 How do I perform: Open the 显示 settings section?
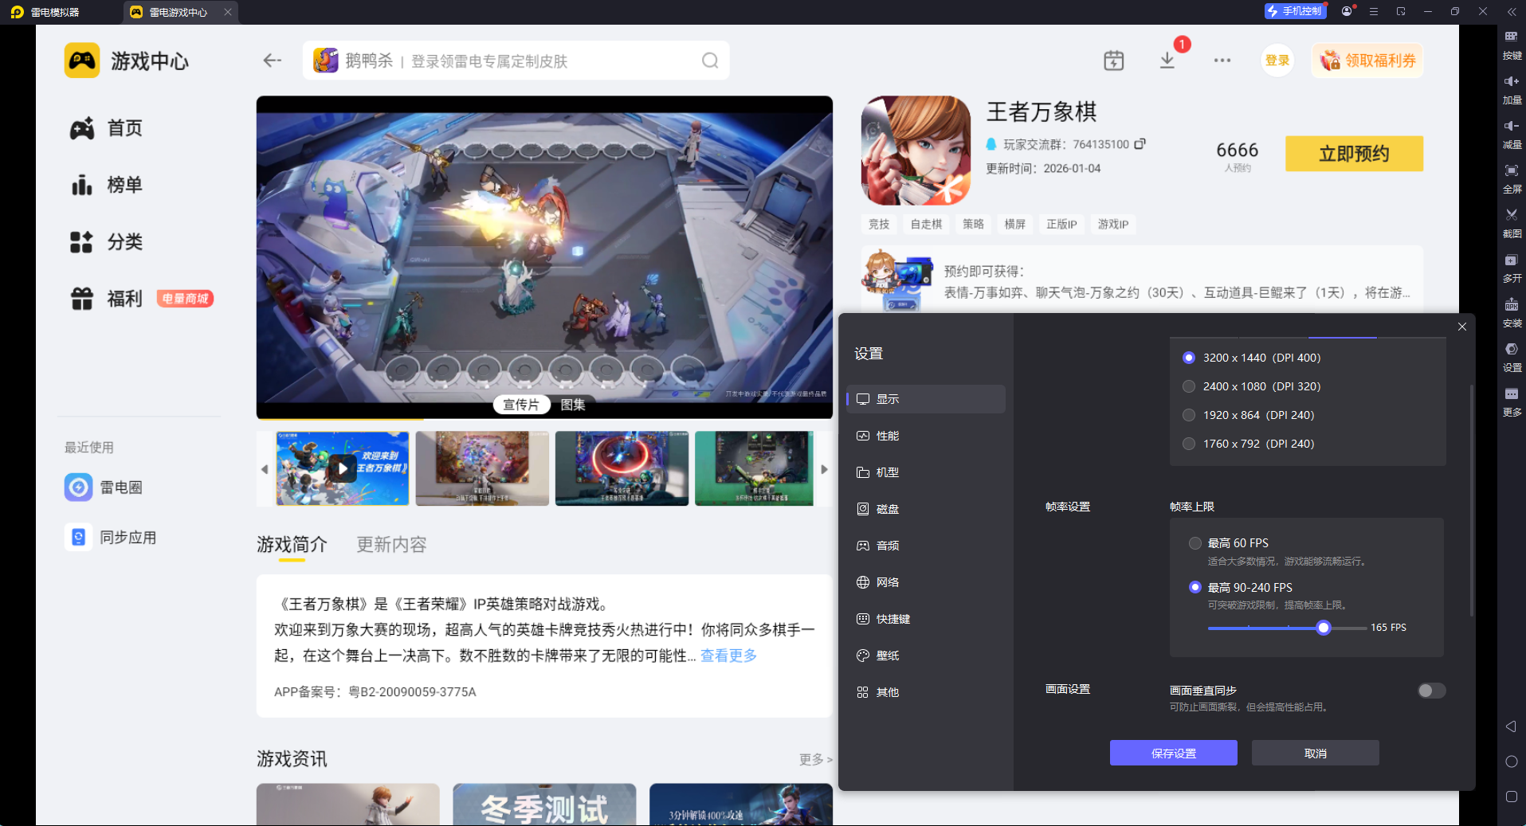tap(926, 399)
